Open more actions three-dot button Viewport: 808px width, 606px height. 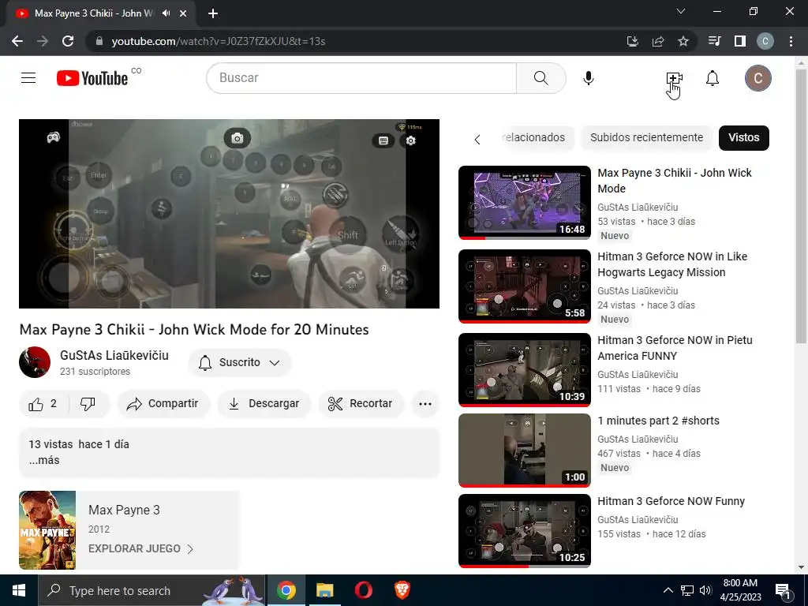click(425, 404)
